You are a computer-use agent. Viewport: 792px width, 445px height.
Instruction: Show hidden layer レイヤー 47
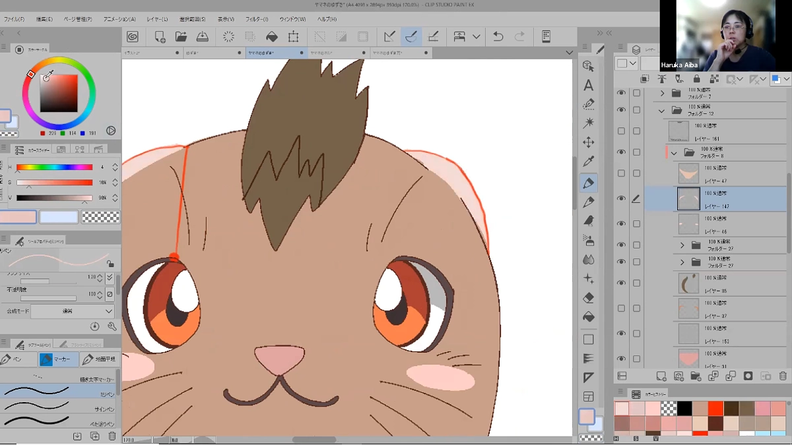[x=621, y=173]
